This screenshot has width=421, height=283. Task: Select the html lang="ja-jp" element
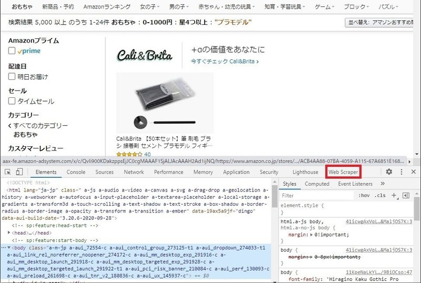[135, 204]
